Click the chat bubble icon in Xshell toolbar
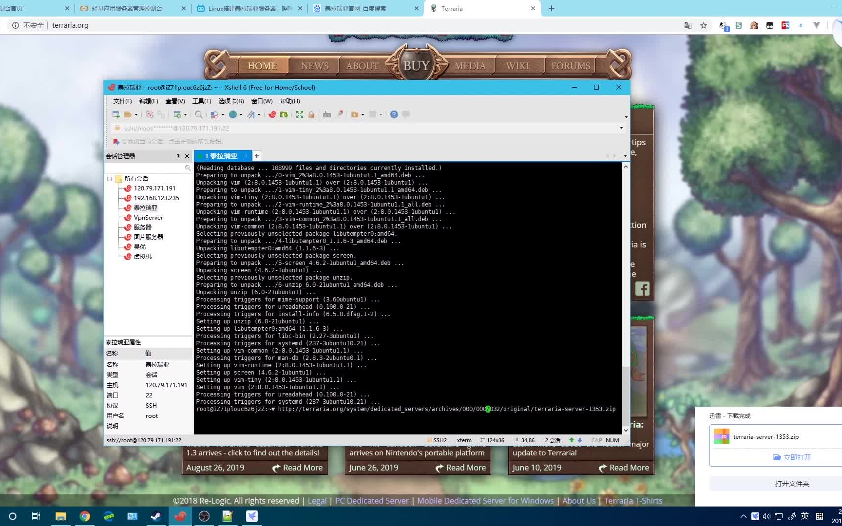 [x=406, y=114]
